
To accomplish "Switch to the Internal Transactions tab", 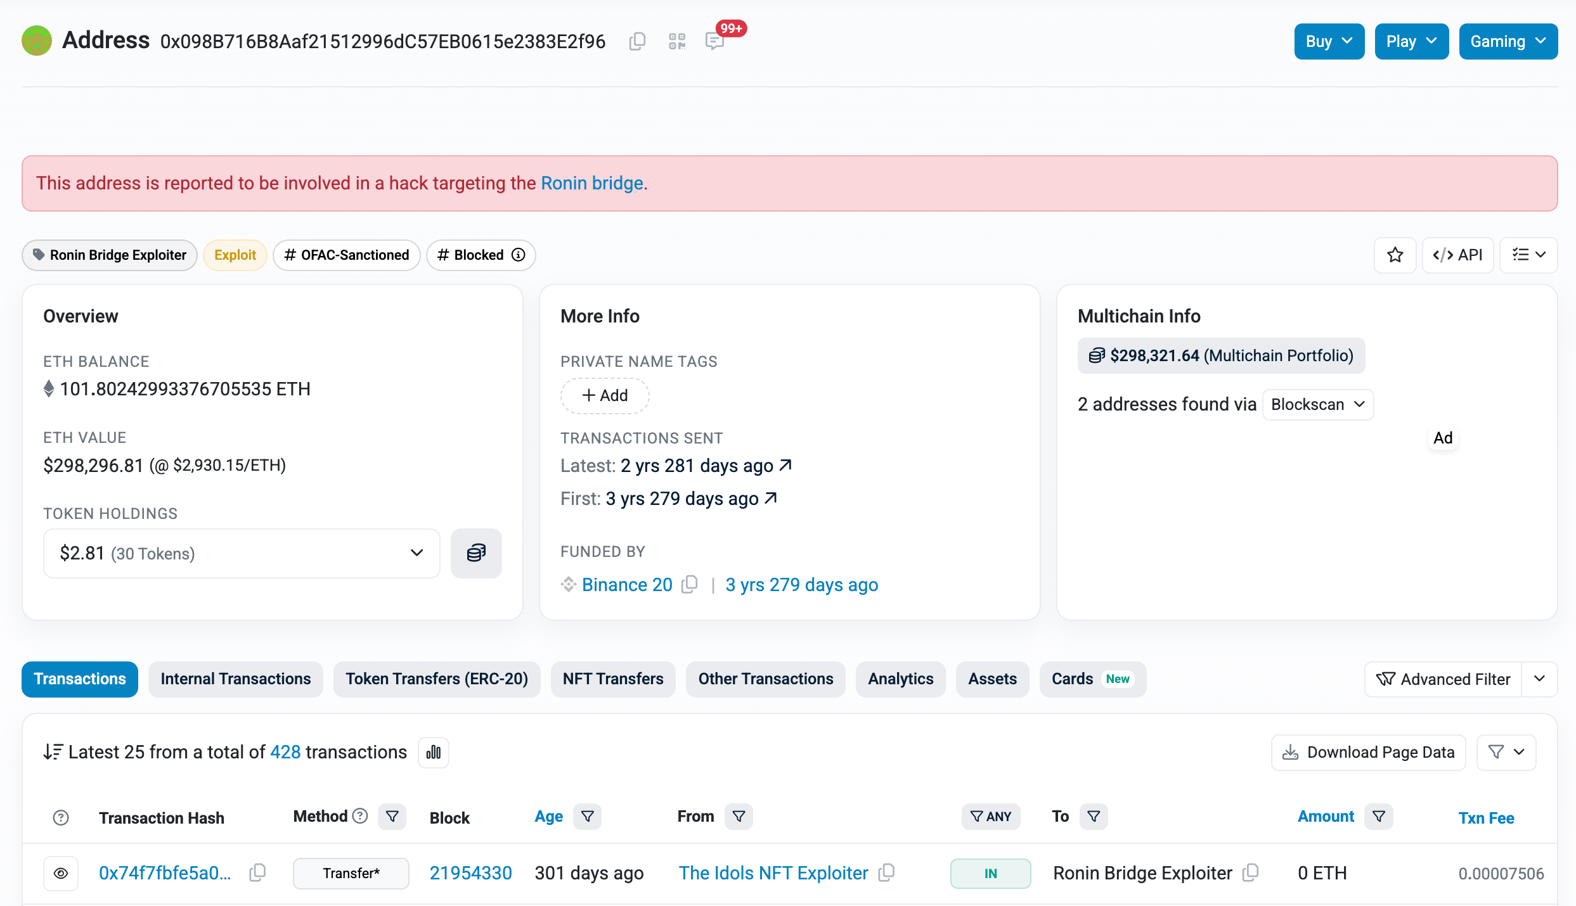I will point(235,679).
